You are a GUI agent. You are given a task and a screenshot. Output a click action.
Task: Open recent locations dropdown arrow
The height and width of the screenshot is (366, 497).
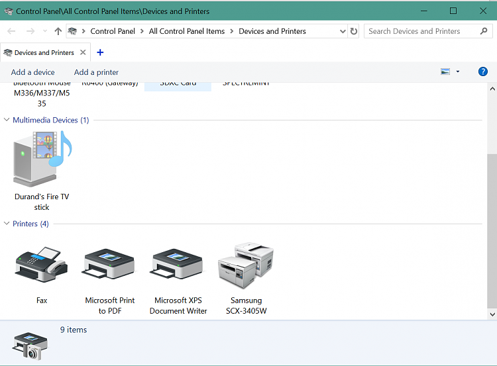[45, 31]
